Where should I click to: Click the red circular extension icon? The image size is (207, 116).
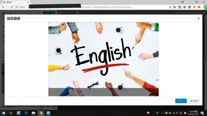pos(199,7)
